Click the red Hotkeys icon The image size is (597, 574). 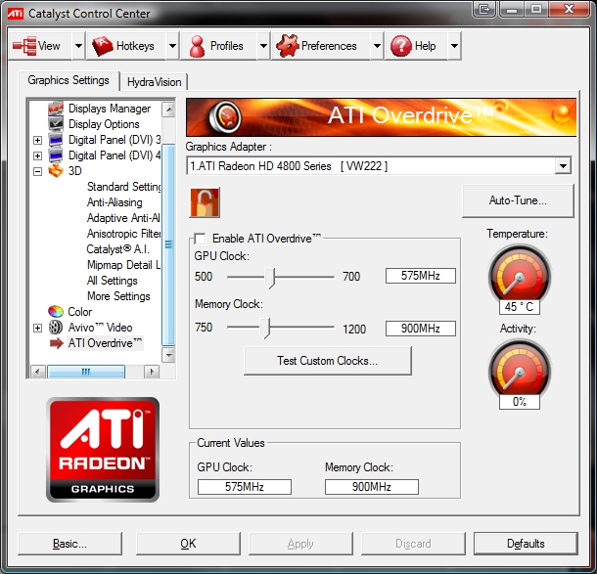click(103, 46)
